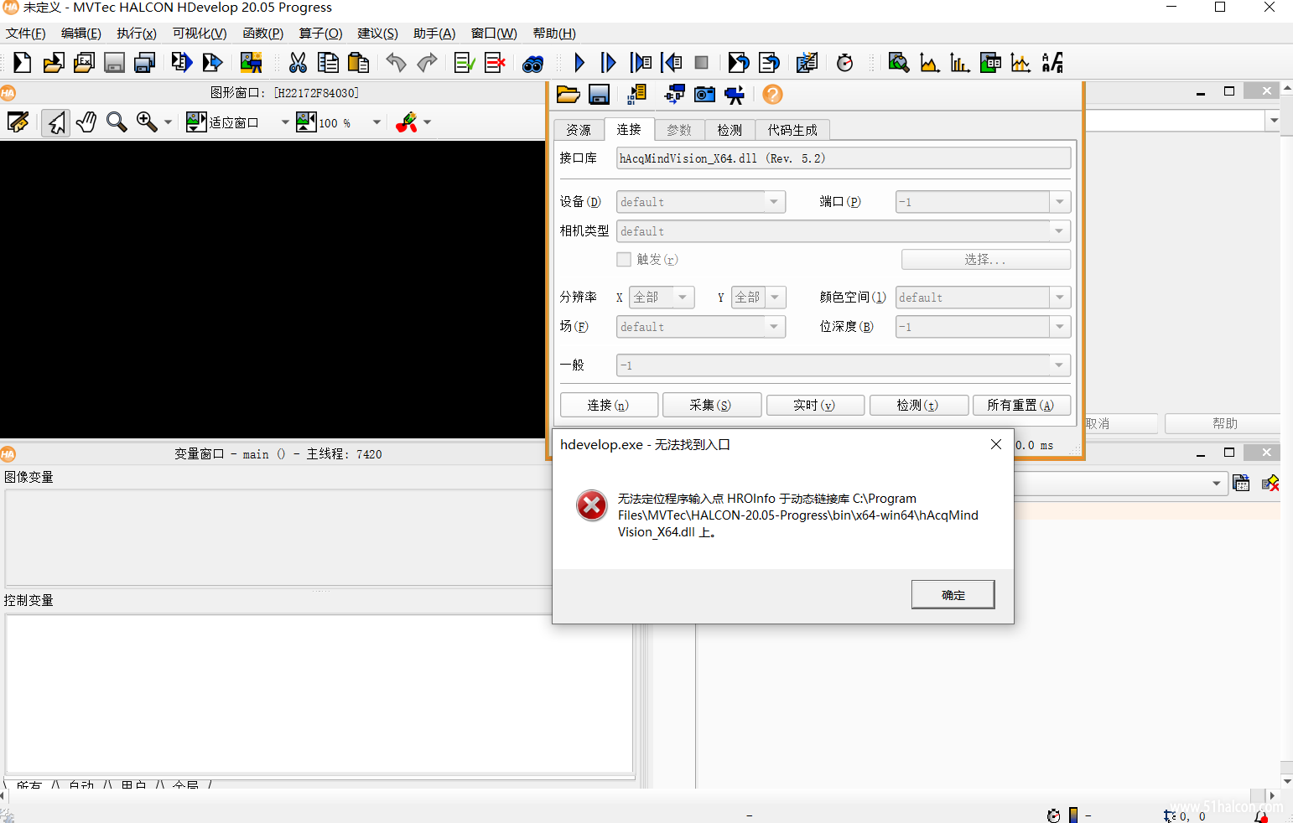Image resolution: width=1293 pixels, height=823 pixels.
Task: Click the 连接(n) connect button
Action: pos(608,406)
